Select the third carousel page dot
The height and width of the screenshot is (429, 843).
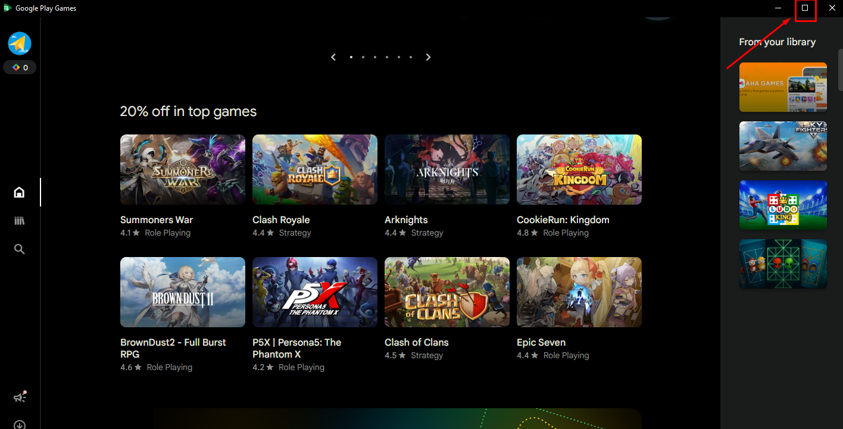(x=375, y=57)
